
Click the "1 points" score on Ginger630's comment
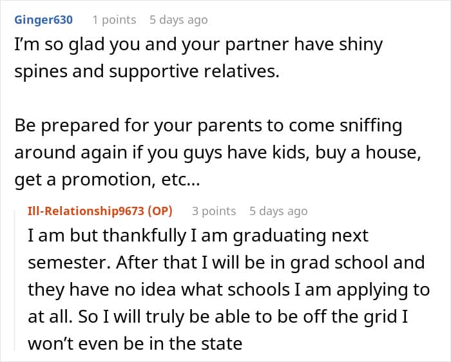click(114, 20)
